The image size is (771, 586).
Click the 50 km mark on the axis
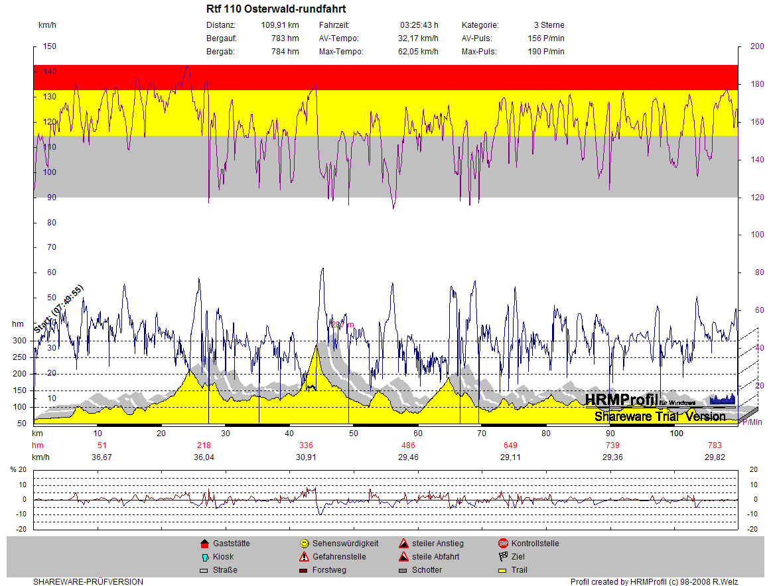point(354,433)
